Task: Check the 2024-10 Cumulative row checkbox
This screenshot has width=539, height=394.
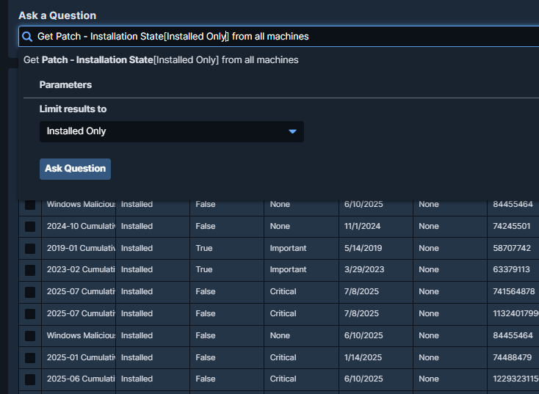Action: click(30, 227)
